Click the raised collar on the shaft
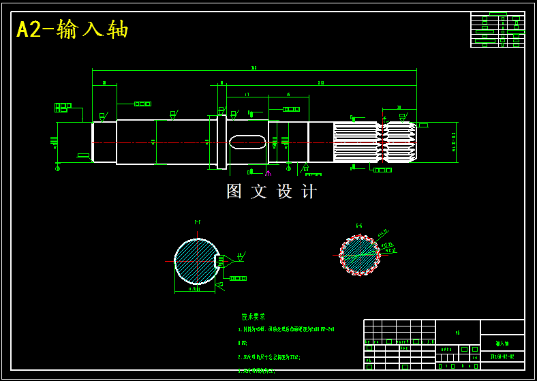The image size is (537, 381). [221, 142]
